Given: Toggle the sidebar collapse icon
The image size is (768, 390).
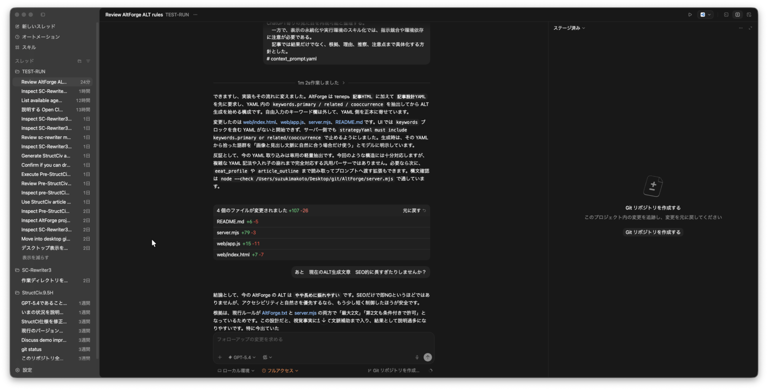Looking at the screenshot, I should [x=43, y=15].
